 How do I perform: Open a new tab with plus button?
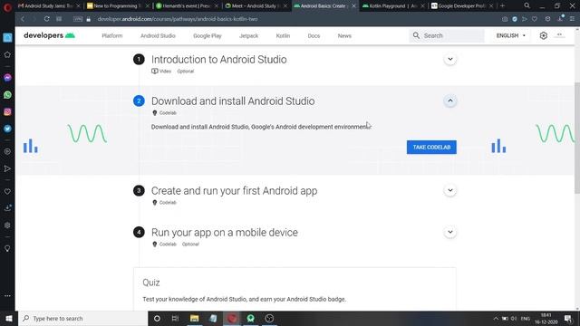(502, 6)
